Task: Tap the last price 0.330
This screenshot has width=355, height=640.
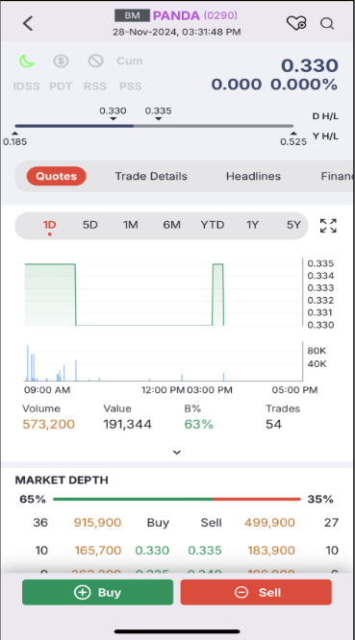Action: click(309, 65)
